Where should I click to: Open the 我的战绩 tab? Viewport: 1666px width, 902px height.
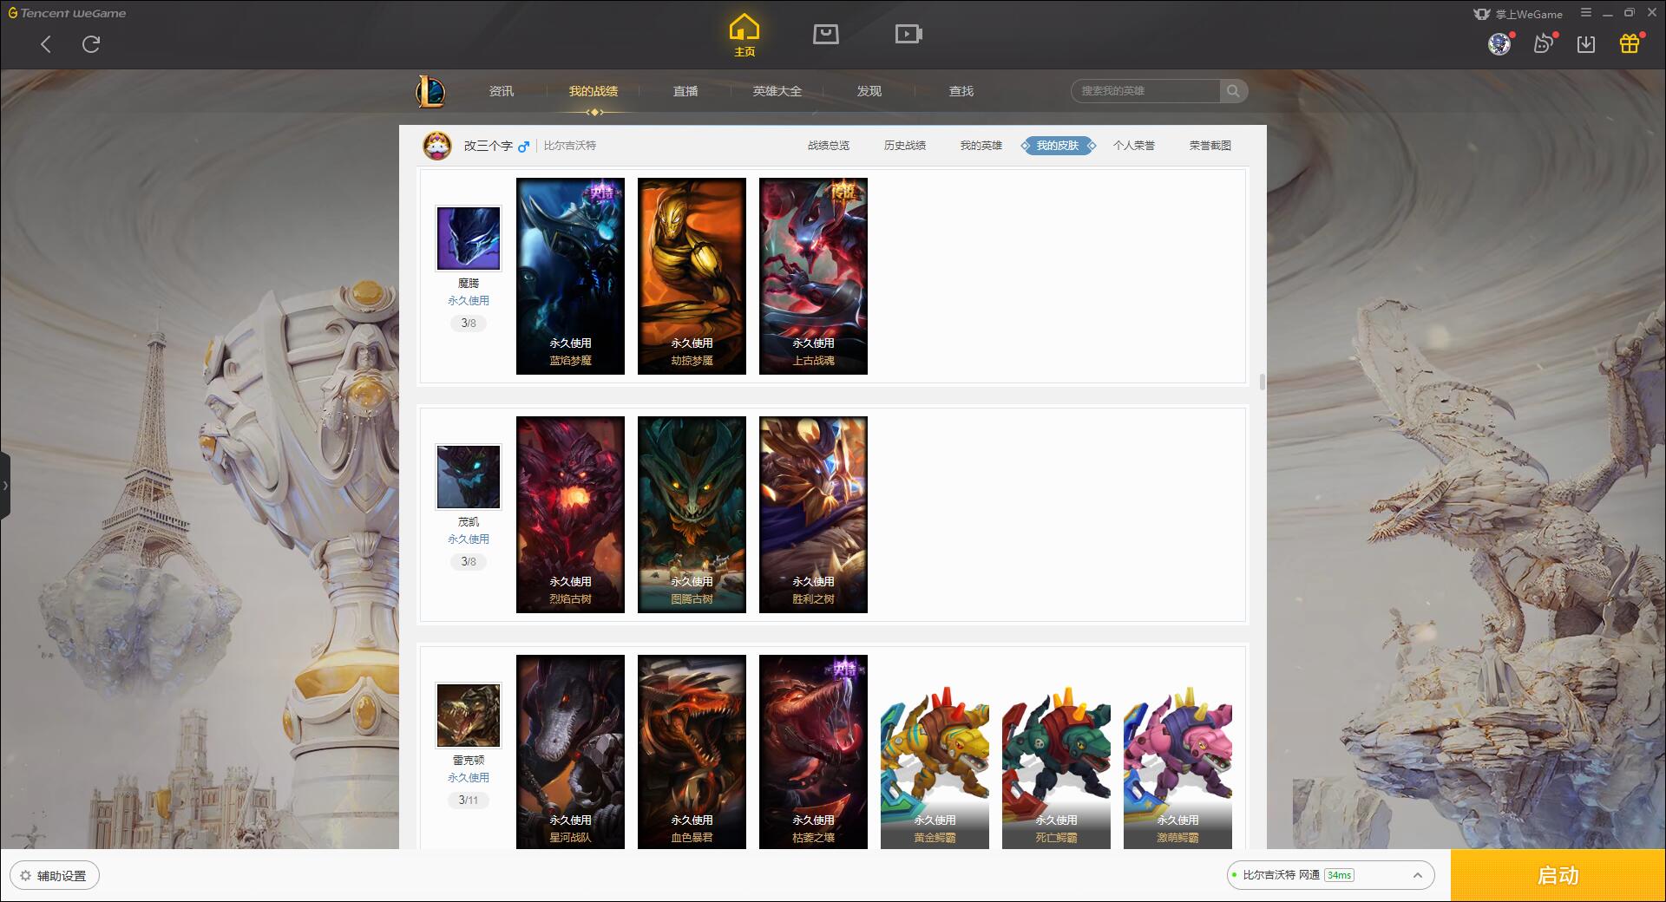594,91
